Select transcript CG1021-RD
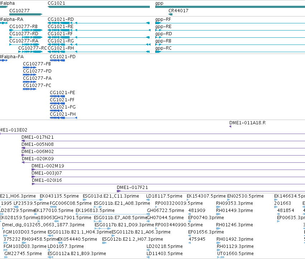This screenshot has width=305, height=259. (x=99, y=23)
